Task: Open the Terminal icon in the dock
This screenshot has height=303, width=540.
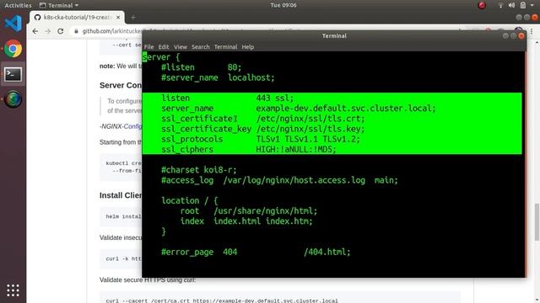Action: (13, 74)
